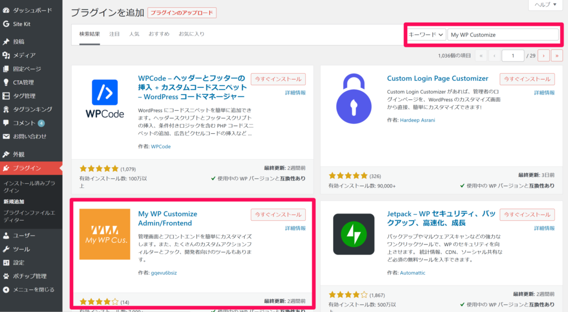The image size is (568, 312).
Task: Expand the ヘルプ panel
Action: (545, 4)
